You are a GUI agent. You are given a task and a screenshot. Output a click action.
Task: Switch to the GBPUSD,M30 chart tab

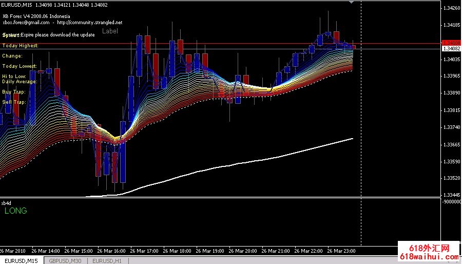[x=65, y=260]
